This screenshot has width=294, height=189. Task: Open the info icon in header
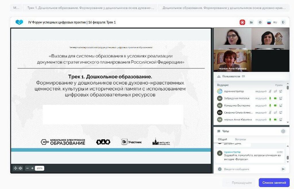pos(260,22)
